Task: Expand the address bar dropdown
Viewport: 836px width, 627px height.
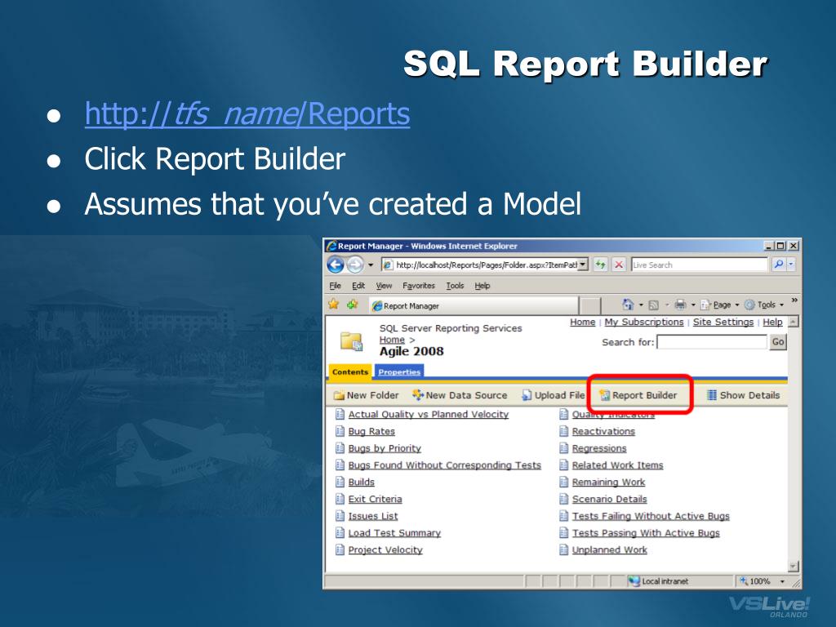Action: [583, 265]
